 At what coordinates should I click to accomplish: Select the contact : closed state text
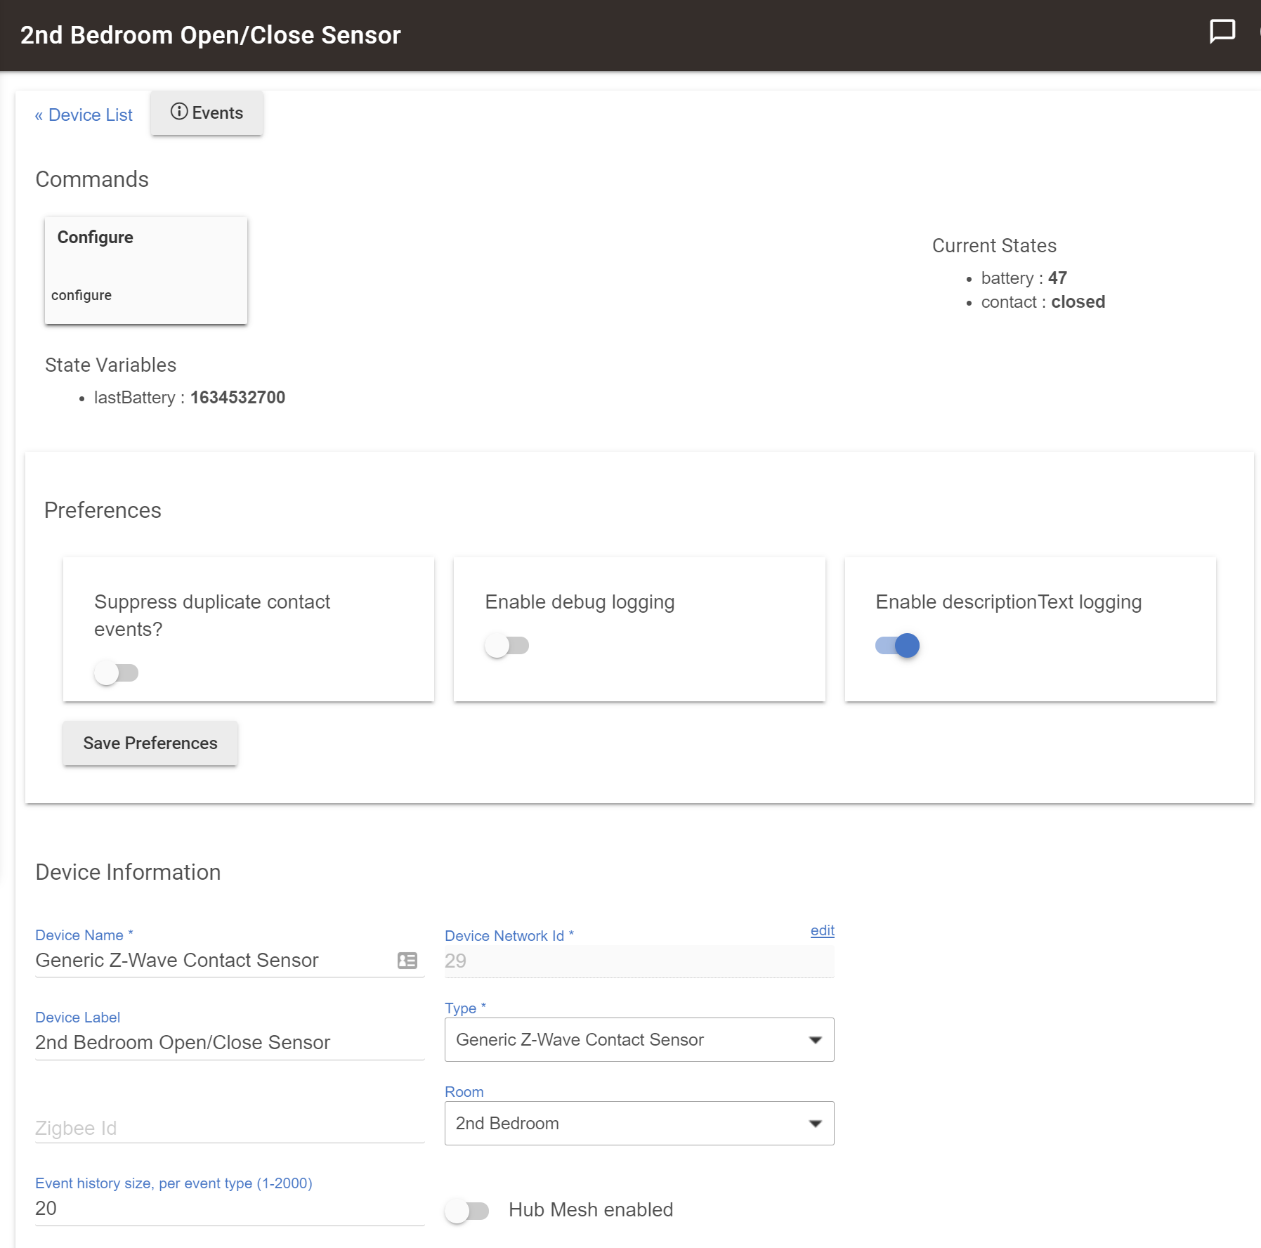pyautogui.click(x=1043, y=302)
